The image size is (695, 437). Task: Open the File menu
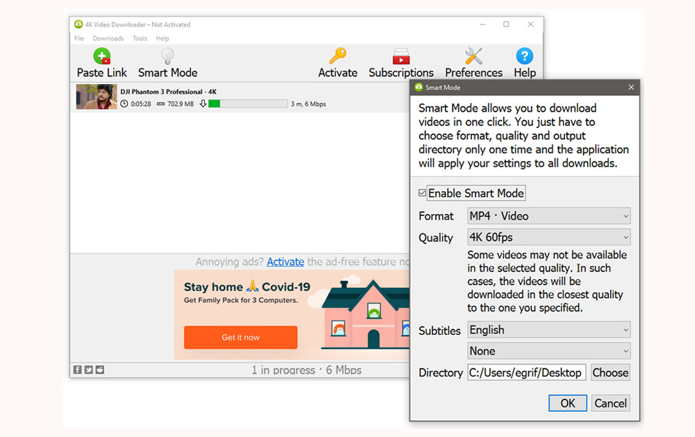pyautogui.click(x=79, y=39)
